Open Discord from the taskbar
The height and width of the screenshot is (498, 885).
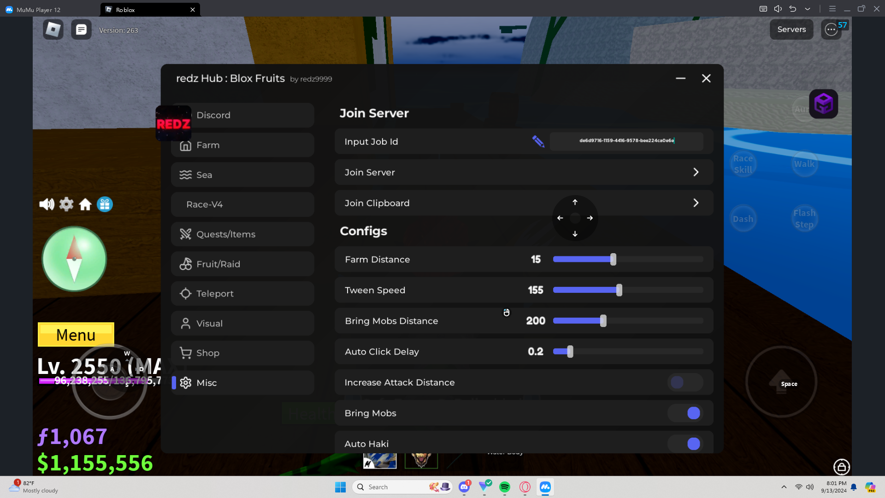click(x=464, y=487)
